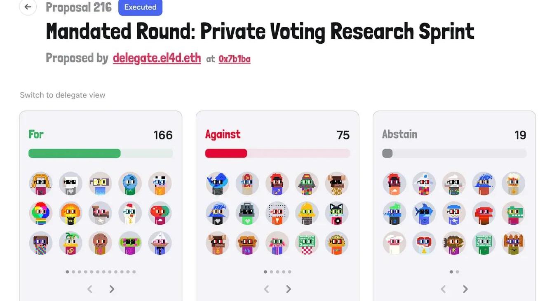Go to next page of Abstain voters
Screen dimensions: 540x301
point(465,289)
